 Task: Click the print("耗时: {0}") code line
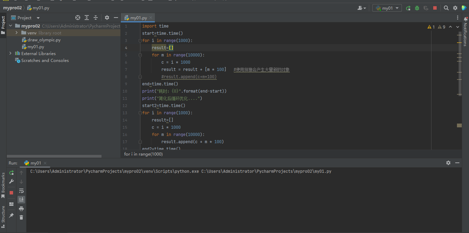pos(184,91)
